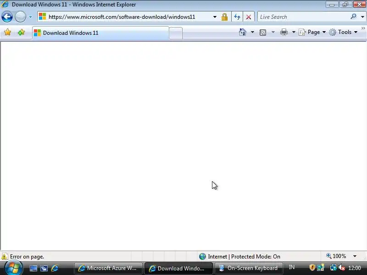Click the green tray icon beside the security shield
This screenshot has height=275, width=367.
coord(321,267)
